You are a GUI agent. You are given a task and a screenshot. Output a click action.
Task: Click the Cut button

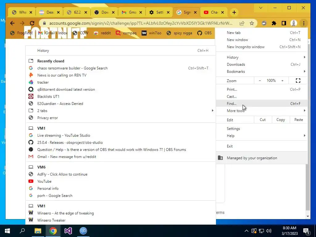coord(263,120)
